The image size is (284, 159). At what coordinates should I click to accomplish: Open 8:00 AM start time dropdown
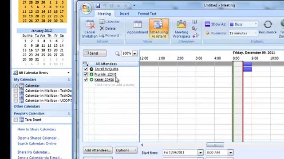(x=230, y=153)
